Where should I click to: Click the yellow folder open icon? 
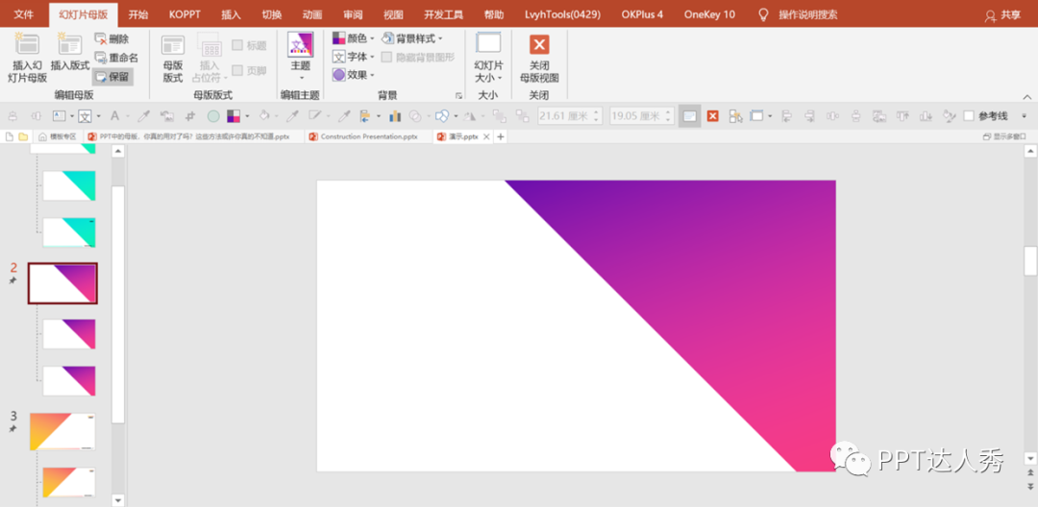click(x=23, y=136)
